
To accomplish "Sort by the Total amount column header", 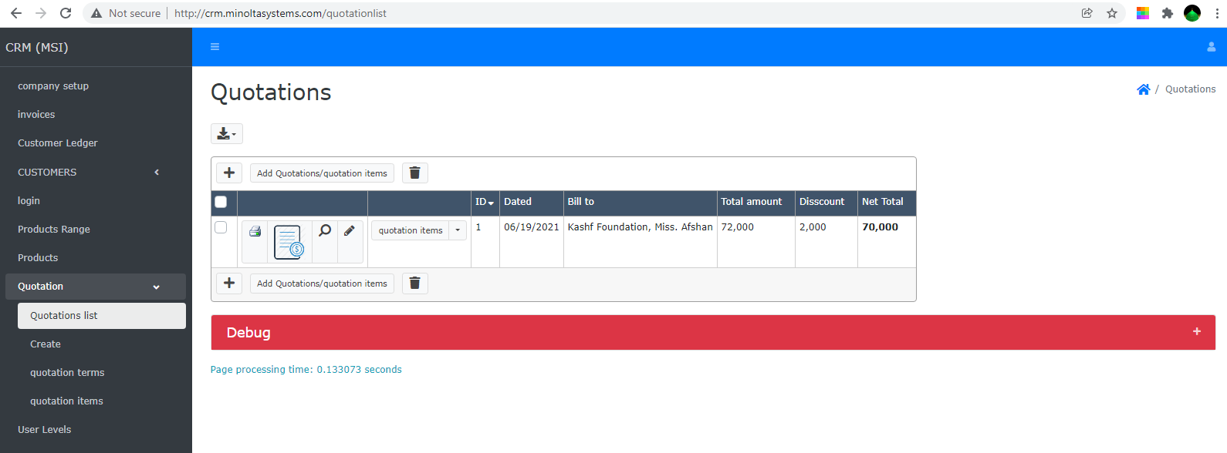I will click(752, 202).
